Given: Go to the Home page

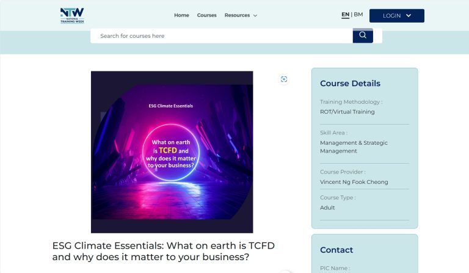Looking at the screenshot, I should (x=181, y=15).
